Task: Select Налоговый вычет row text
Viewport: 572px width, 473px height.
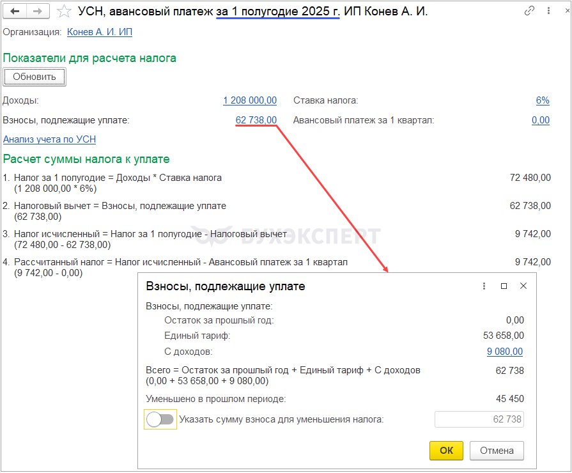Action: [120, 206]
